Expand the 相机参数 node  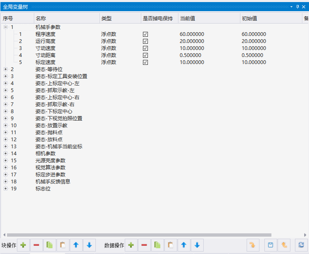pyautogui.click(x=6, y=154)
